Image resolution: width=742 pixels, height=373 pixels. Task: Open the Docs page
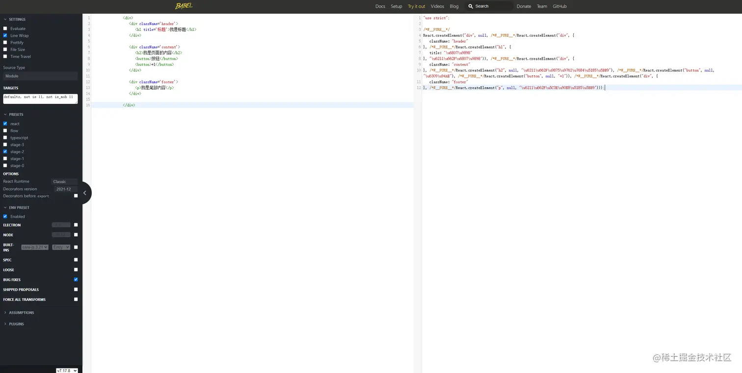(x=380, y=6)
